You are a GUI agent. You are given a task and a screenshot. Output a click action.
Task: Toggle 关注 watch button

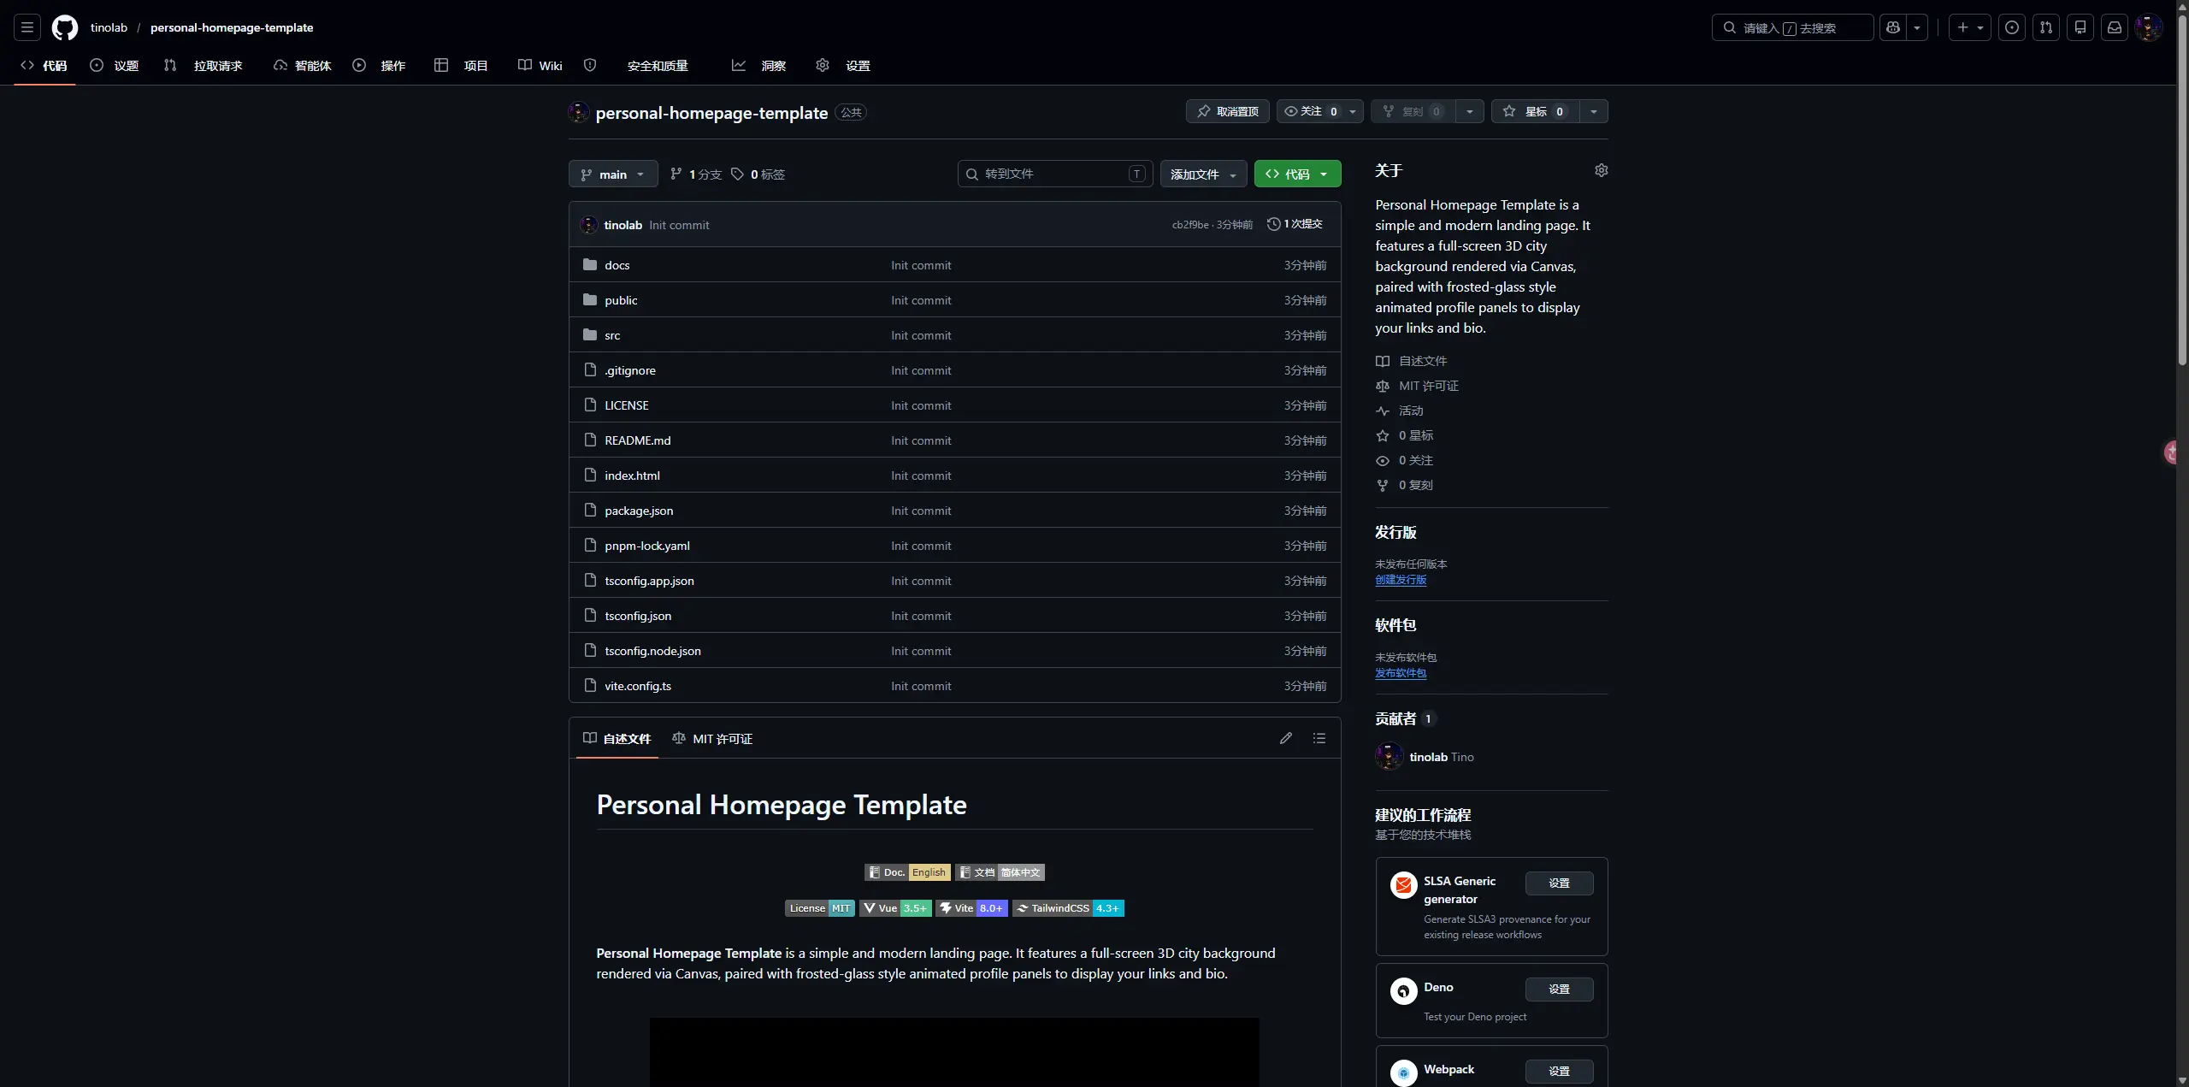[x=1311, y=111]
